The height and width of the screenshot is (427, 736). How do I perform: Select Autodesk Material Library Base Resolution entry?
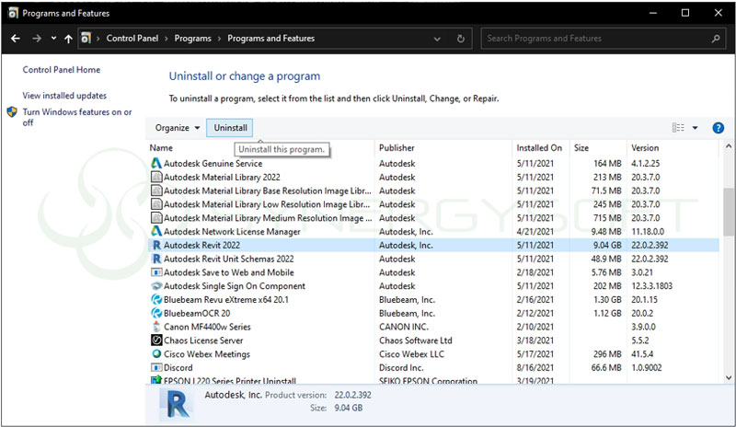pyautogui.click(x=267, y=190)
